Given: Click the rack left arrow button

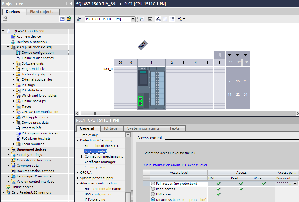Looking at the screenshot, I should (219, 55).
